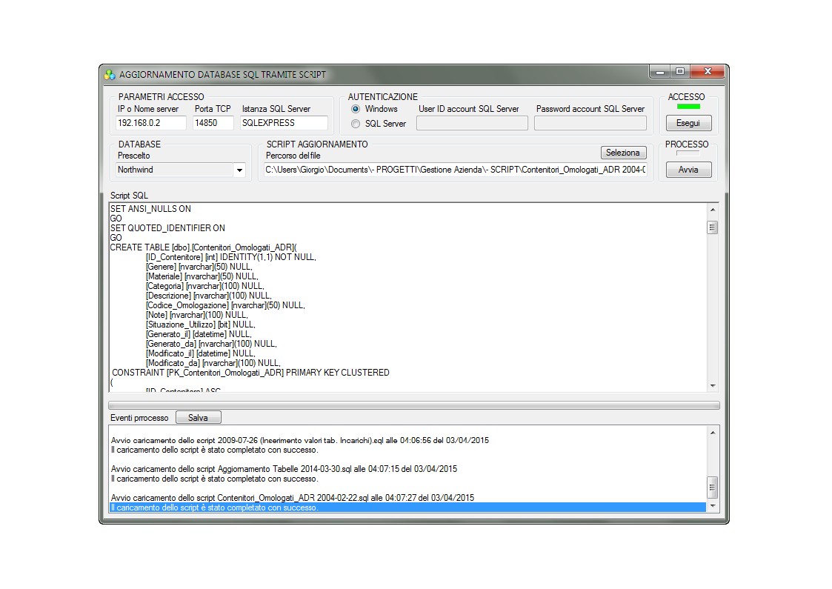Screen dimensions: 832x589
Task: Click the Password account SQL Server field
Action: click(x=590, y=123)
